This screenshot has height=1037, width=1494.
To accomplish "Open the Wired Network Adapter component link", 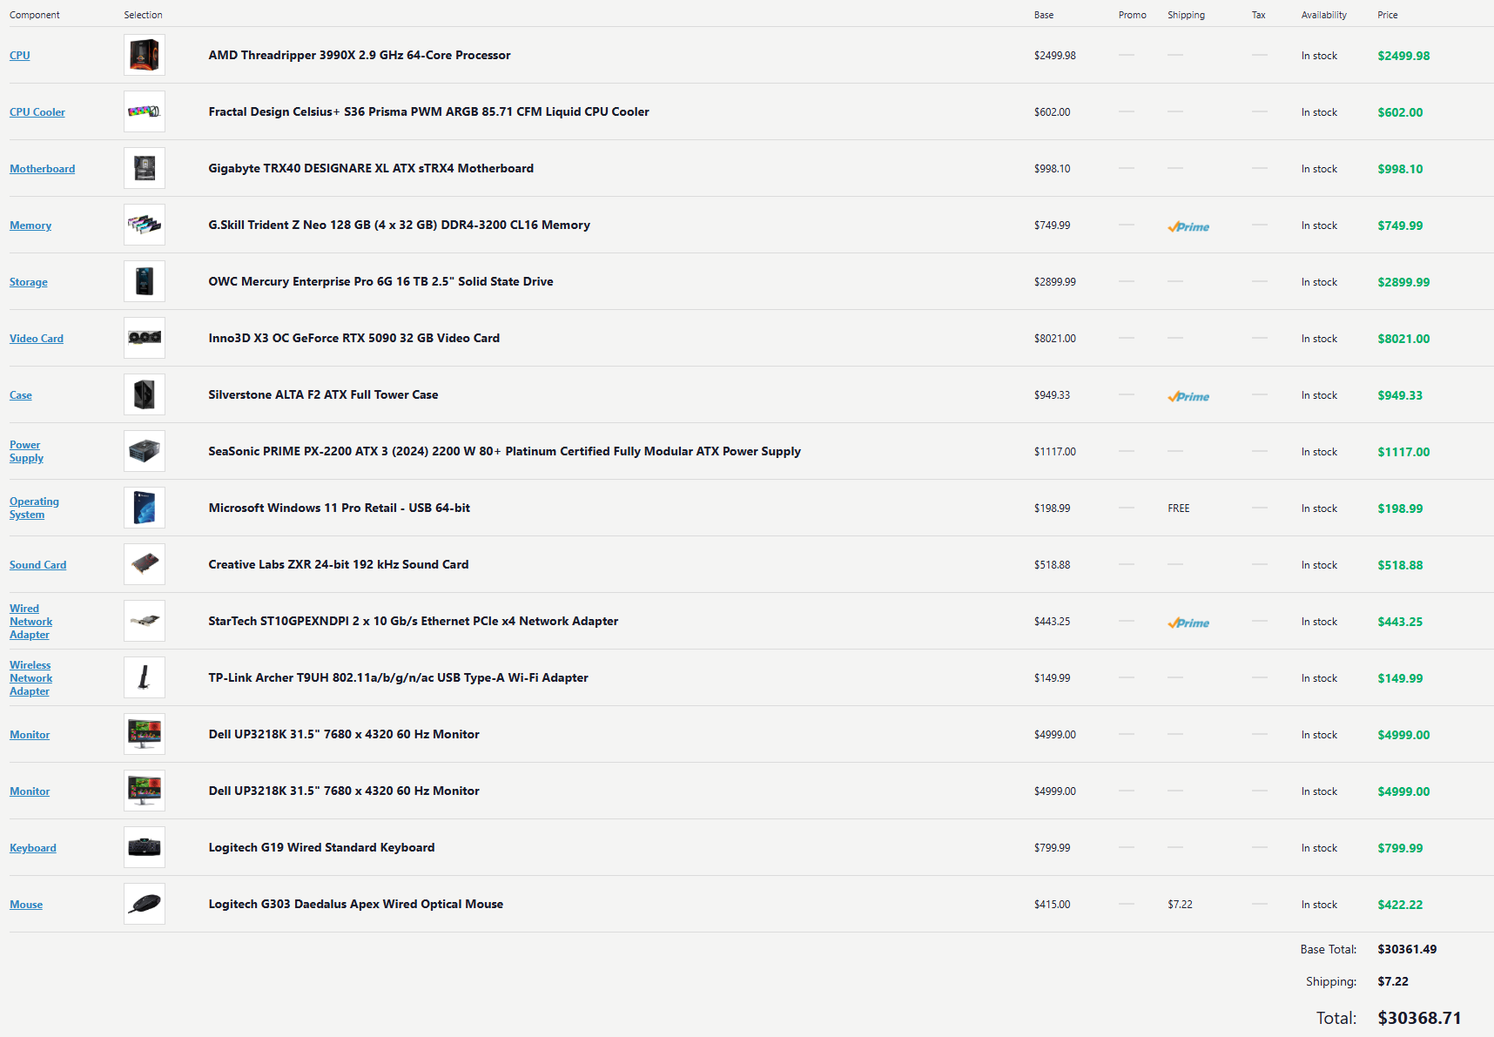I will point(31,622).
